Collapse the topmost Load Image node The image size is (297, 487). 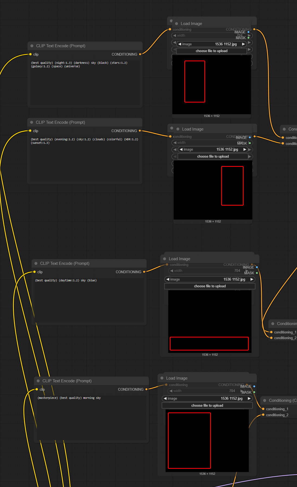point(177,24)
